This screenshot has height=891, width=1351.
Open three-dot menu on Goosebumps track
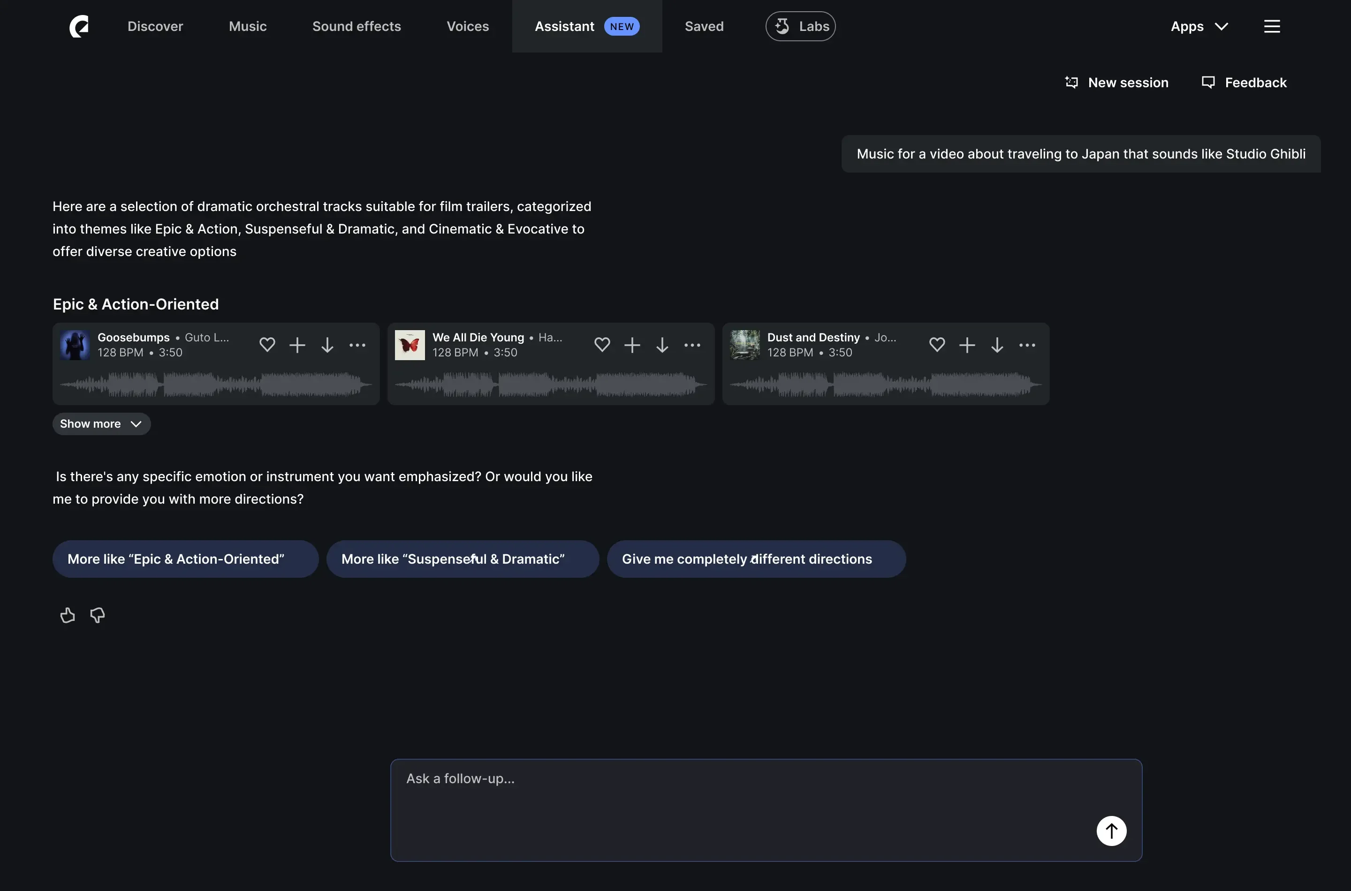pyautogui.click(x=357, y=345)
